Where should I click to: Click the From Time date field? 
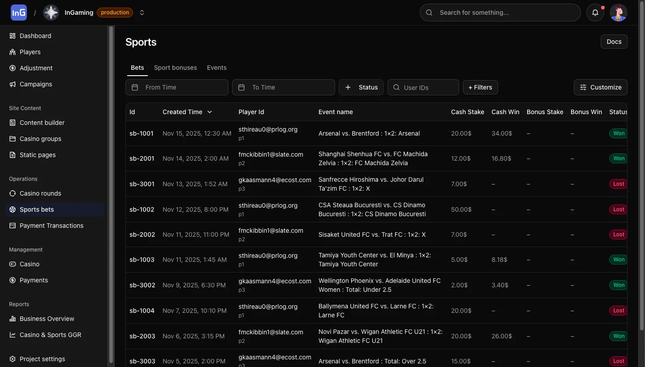click(177, 87)
